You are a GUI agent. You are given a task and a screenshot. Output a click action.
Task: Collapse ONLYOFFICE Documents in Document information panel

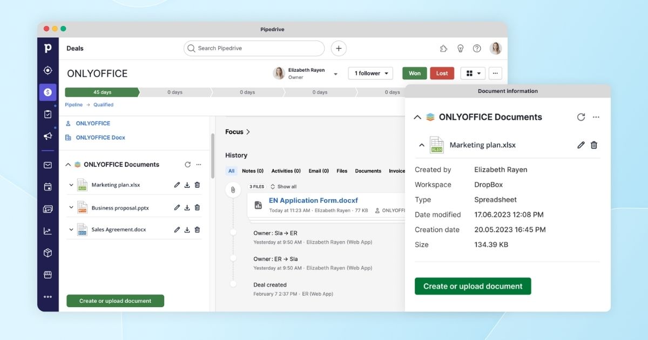(417, 117)
